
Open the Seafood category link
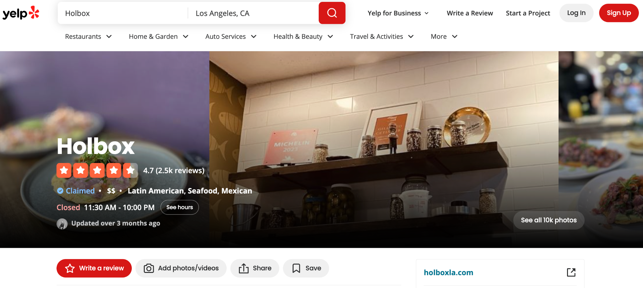[203, 191]
